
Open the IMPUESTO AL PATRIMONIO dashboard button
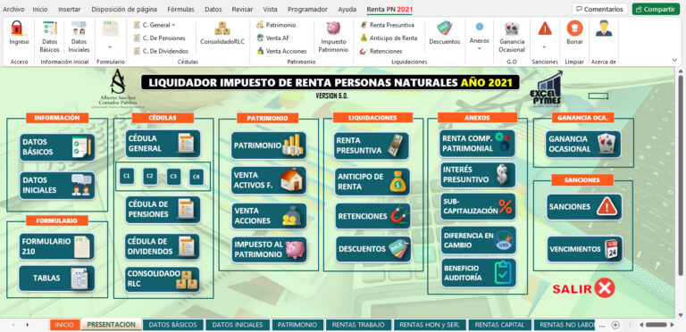point(269,249)
